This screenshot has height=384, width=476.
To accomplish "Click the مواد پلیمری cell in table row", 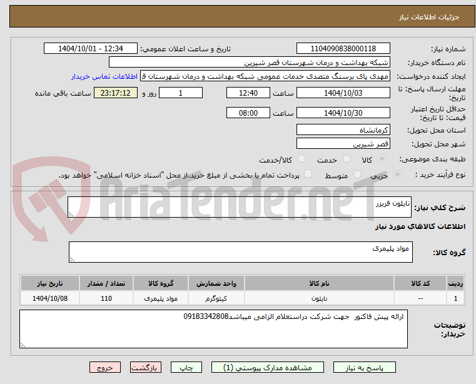I will [161, 299].
